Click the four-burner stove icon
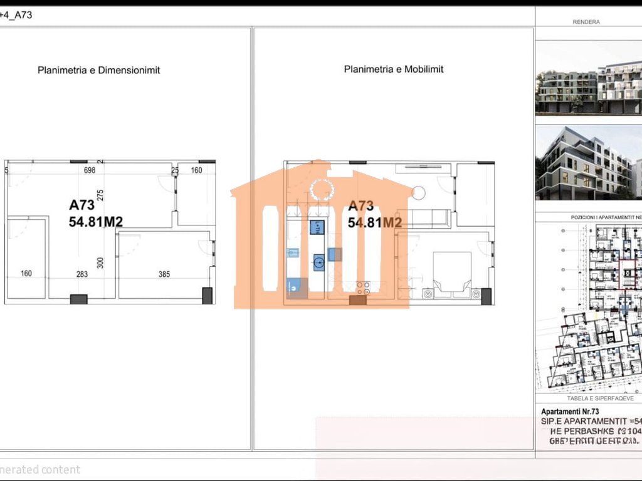The height and width of the screenshot is (481, 642). coord(362,288)
